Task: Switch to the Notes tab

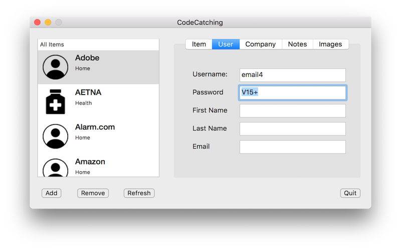Action: pos(297,44)
